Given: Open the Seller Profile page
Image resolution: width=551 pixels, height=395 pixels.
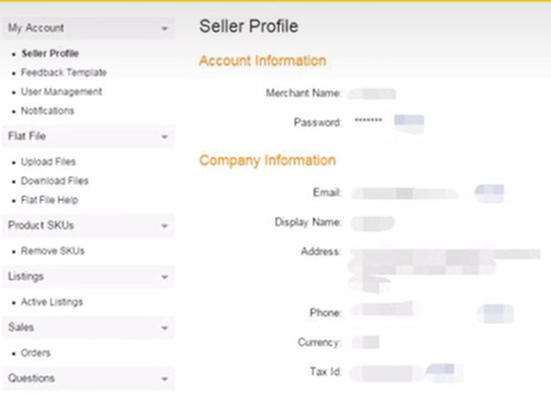Looking at the screenshot, I should point(50,53).
